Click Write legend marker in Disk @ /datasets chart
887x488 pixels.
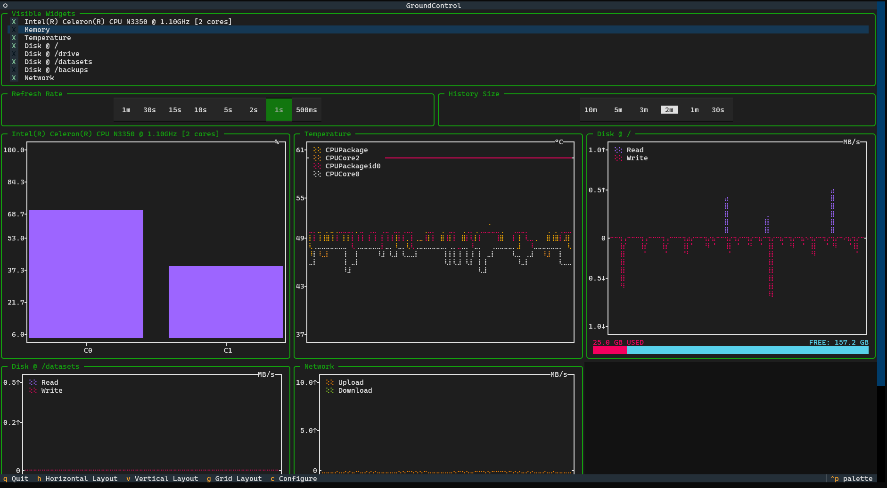click(x=33, y=390)
